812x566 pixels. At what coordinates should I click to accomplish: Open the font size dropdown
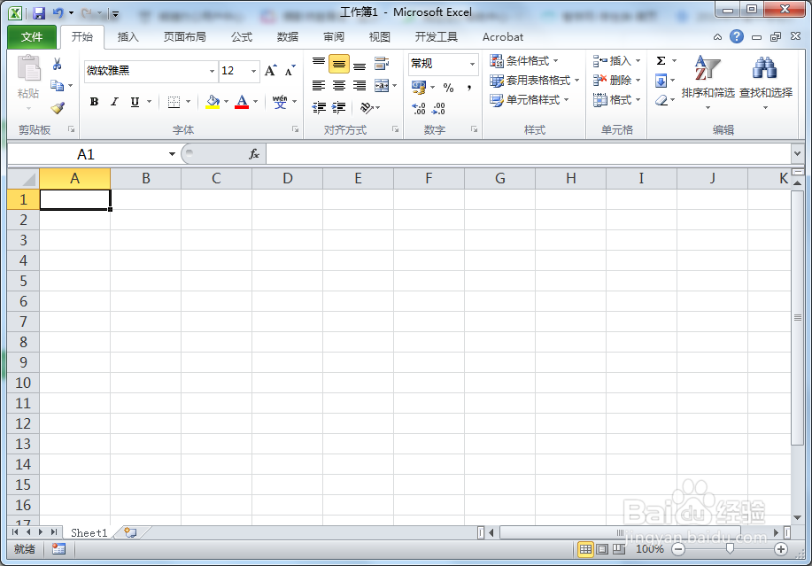[253, 71]
